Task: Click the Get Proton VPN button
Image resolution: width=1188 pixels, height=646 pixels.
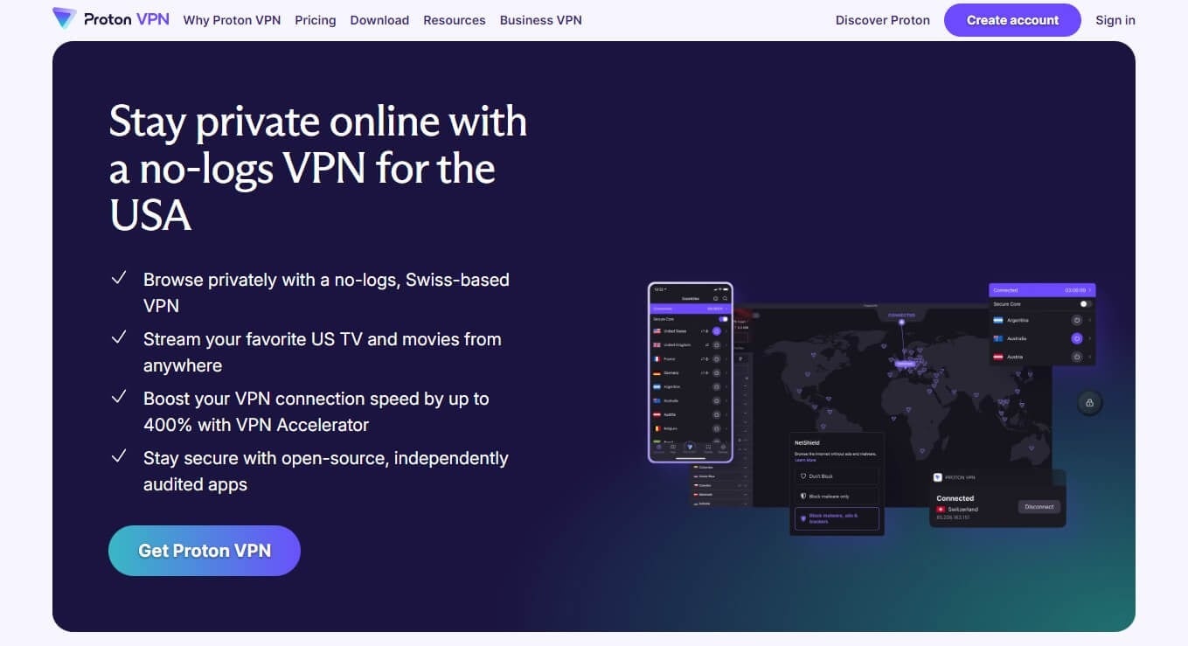Action: click(x=205, y=551)
